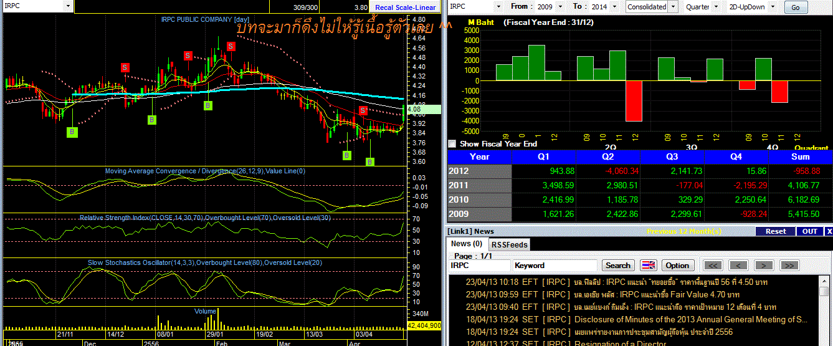The image size is (833, 346).
Task: Jump to last news page with >>
Action: coord(789,265)
